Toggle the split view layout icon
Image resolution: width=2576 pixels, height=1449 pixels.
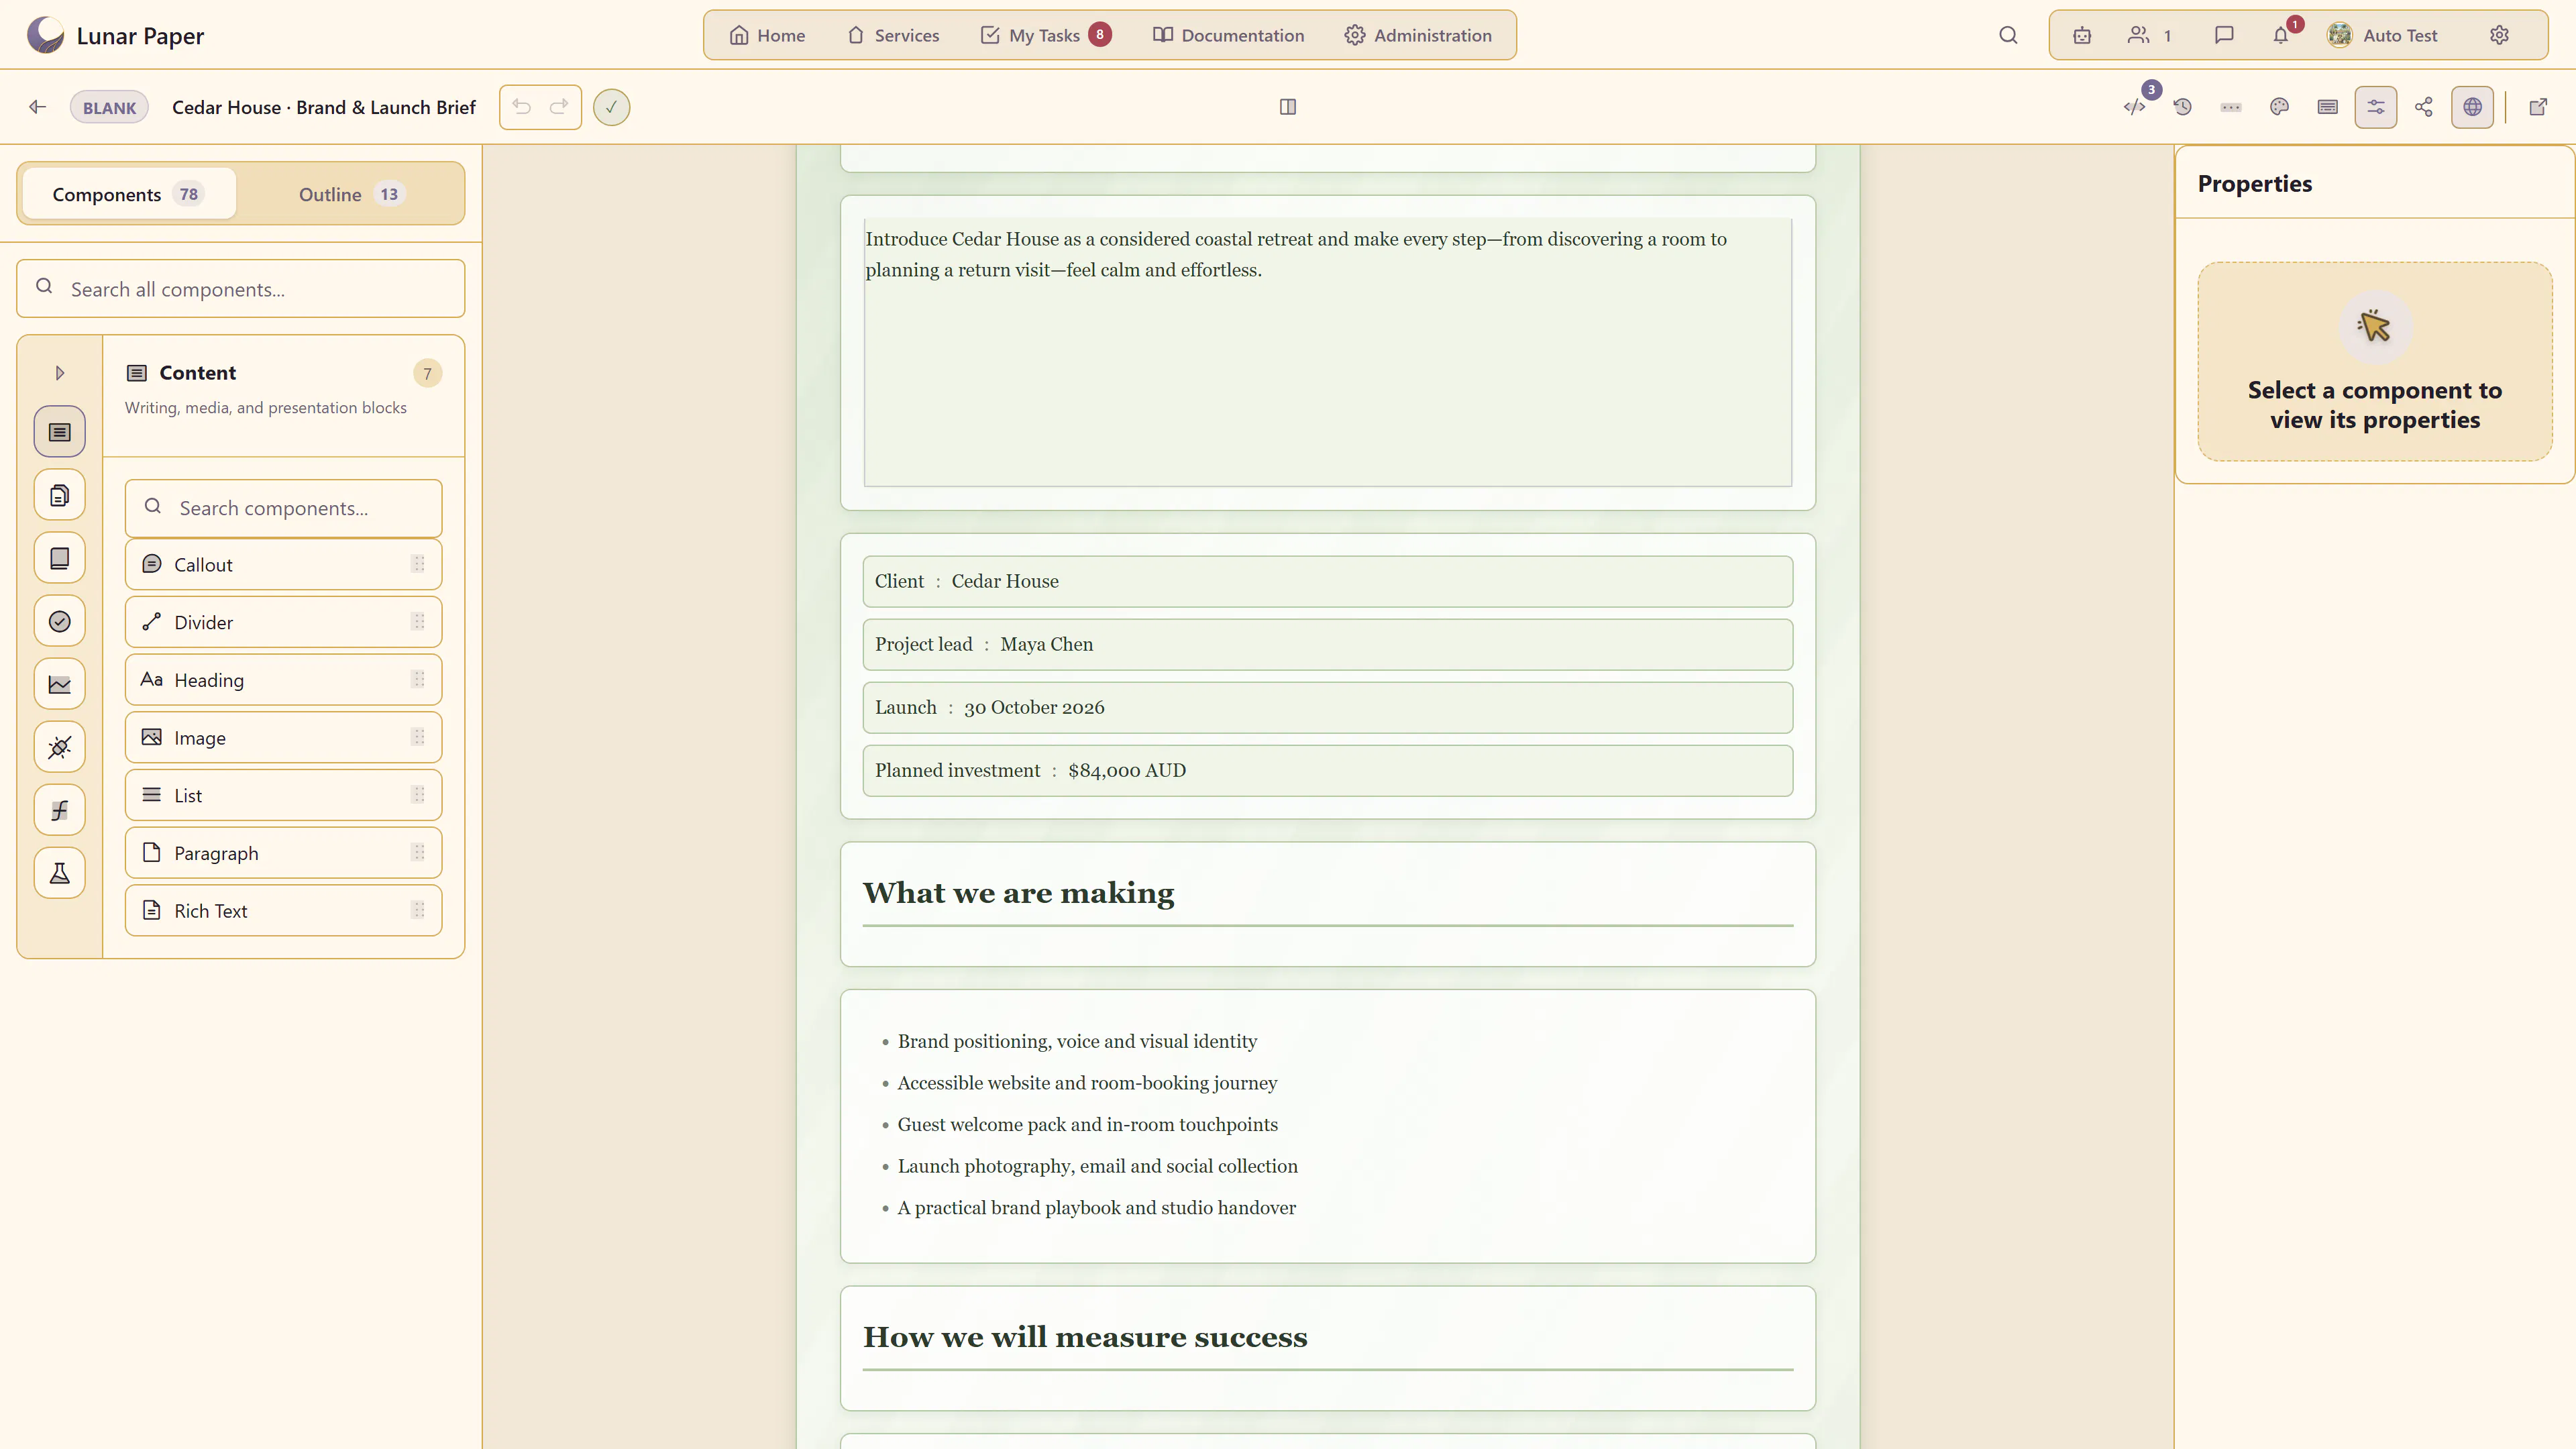(1288, 107)
